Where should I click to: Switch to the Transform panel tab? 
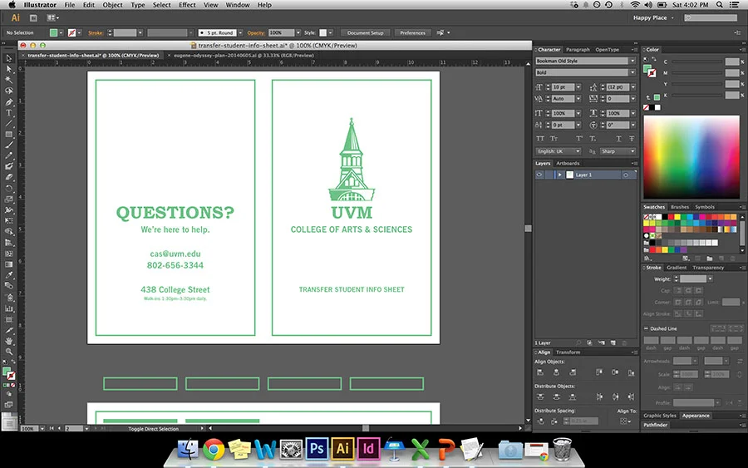[568, 352]
